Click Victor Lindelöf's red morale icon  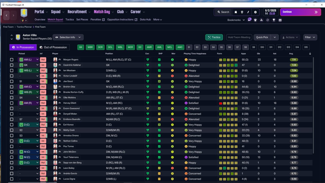pyautogui.click(x=172, y=76)
